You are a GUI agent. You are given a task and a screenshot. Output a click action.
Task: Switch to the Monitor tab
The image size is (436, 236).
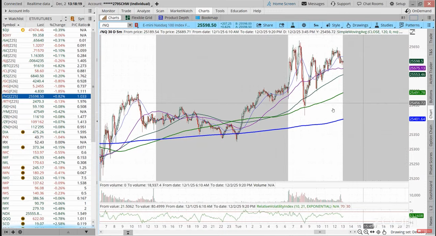coord(109,11)
